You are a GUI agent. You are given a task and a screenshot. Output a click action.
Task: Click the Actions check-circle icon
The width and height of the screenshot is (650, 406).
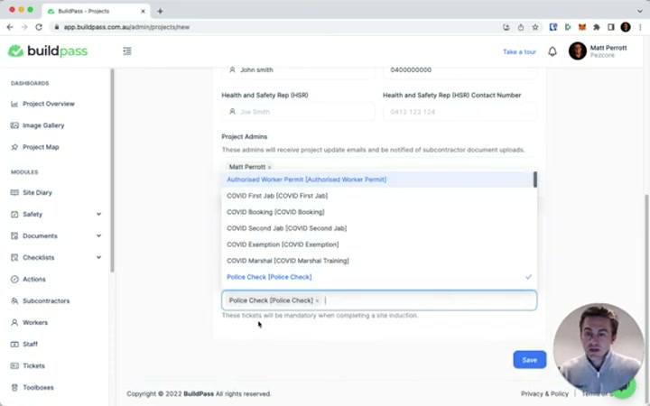click(14, 279)
